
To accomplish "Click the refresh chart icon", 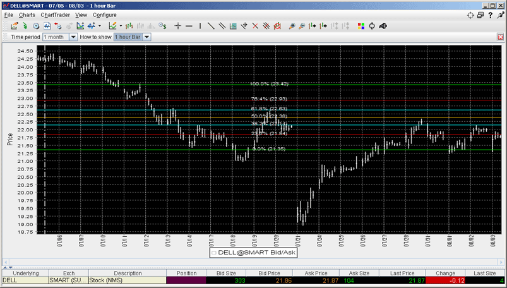I will [x=372, y=26].
